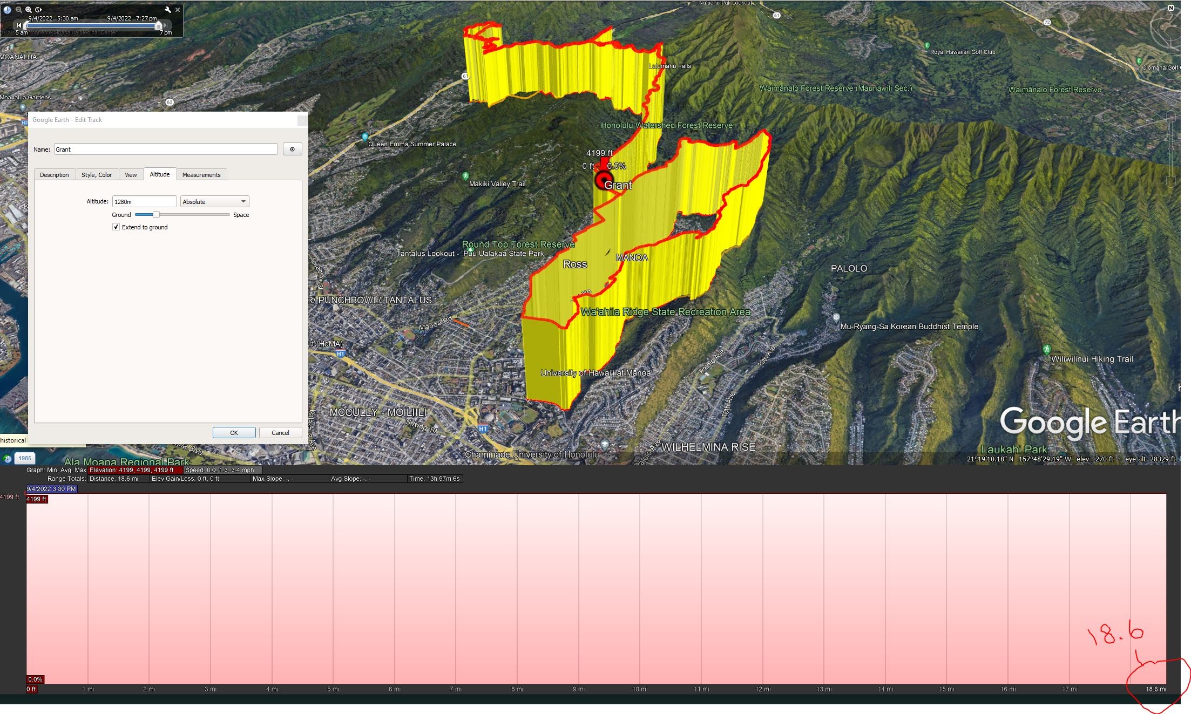Viewport: 1191px width, 714px height.
Task: Step time slider forward
Action: coord(166,25)
